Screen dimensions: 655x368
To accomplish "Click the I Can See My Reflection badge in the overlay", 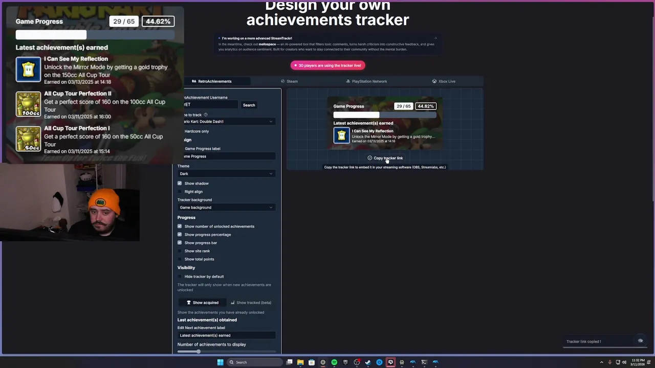I will [x=28, y=70].
